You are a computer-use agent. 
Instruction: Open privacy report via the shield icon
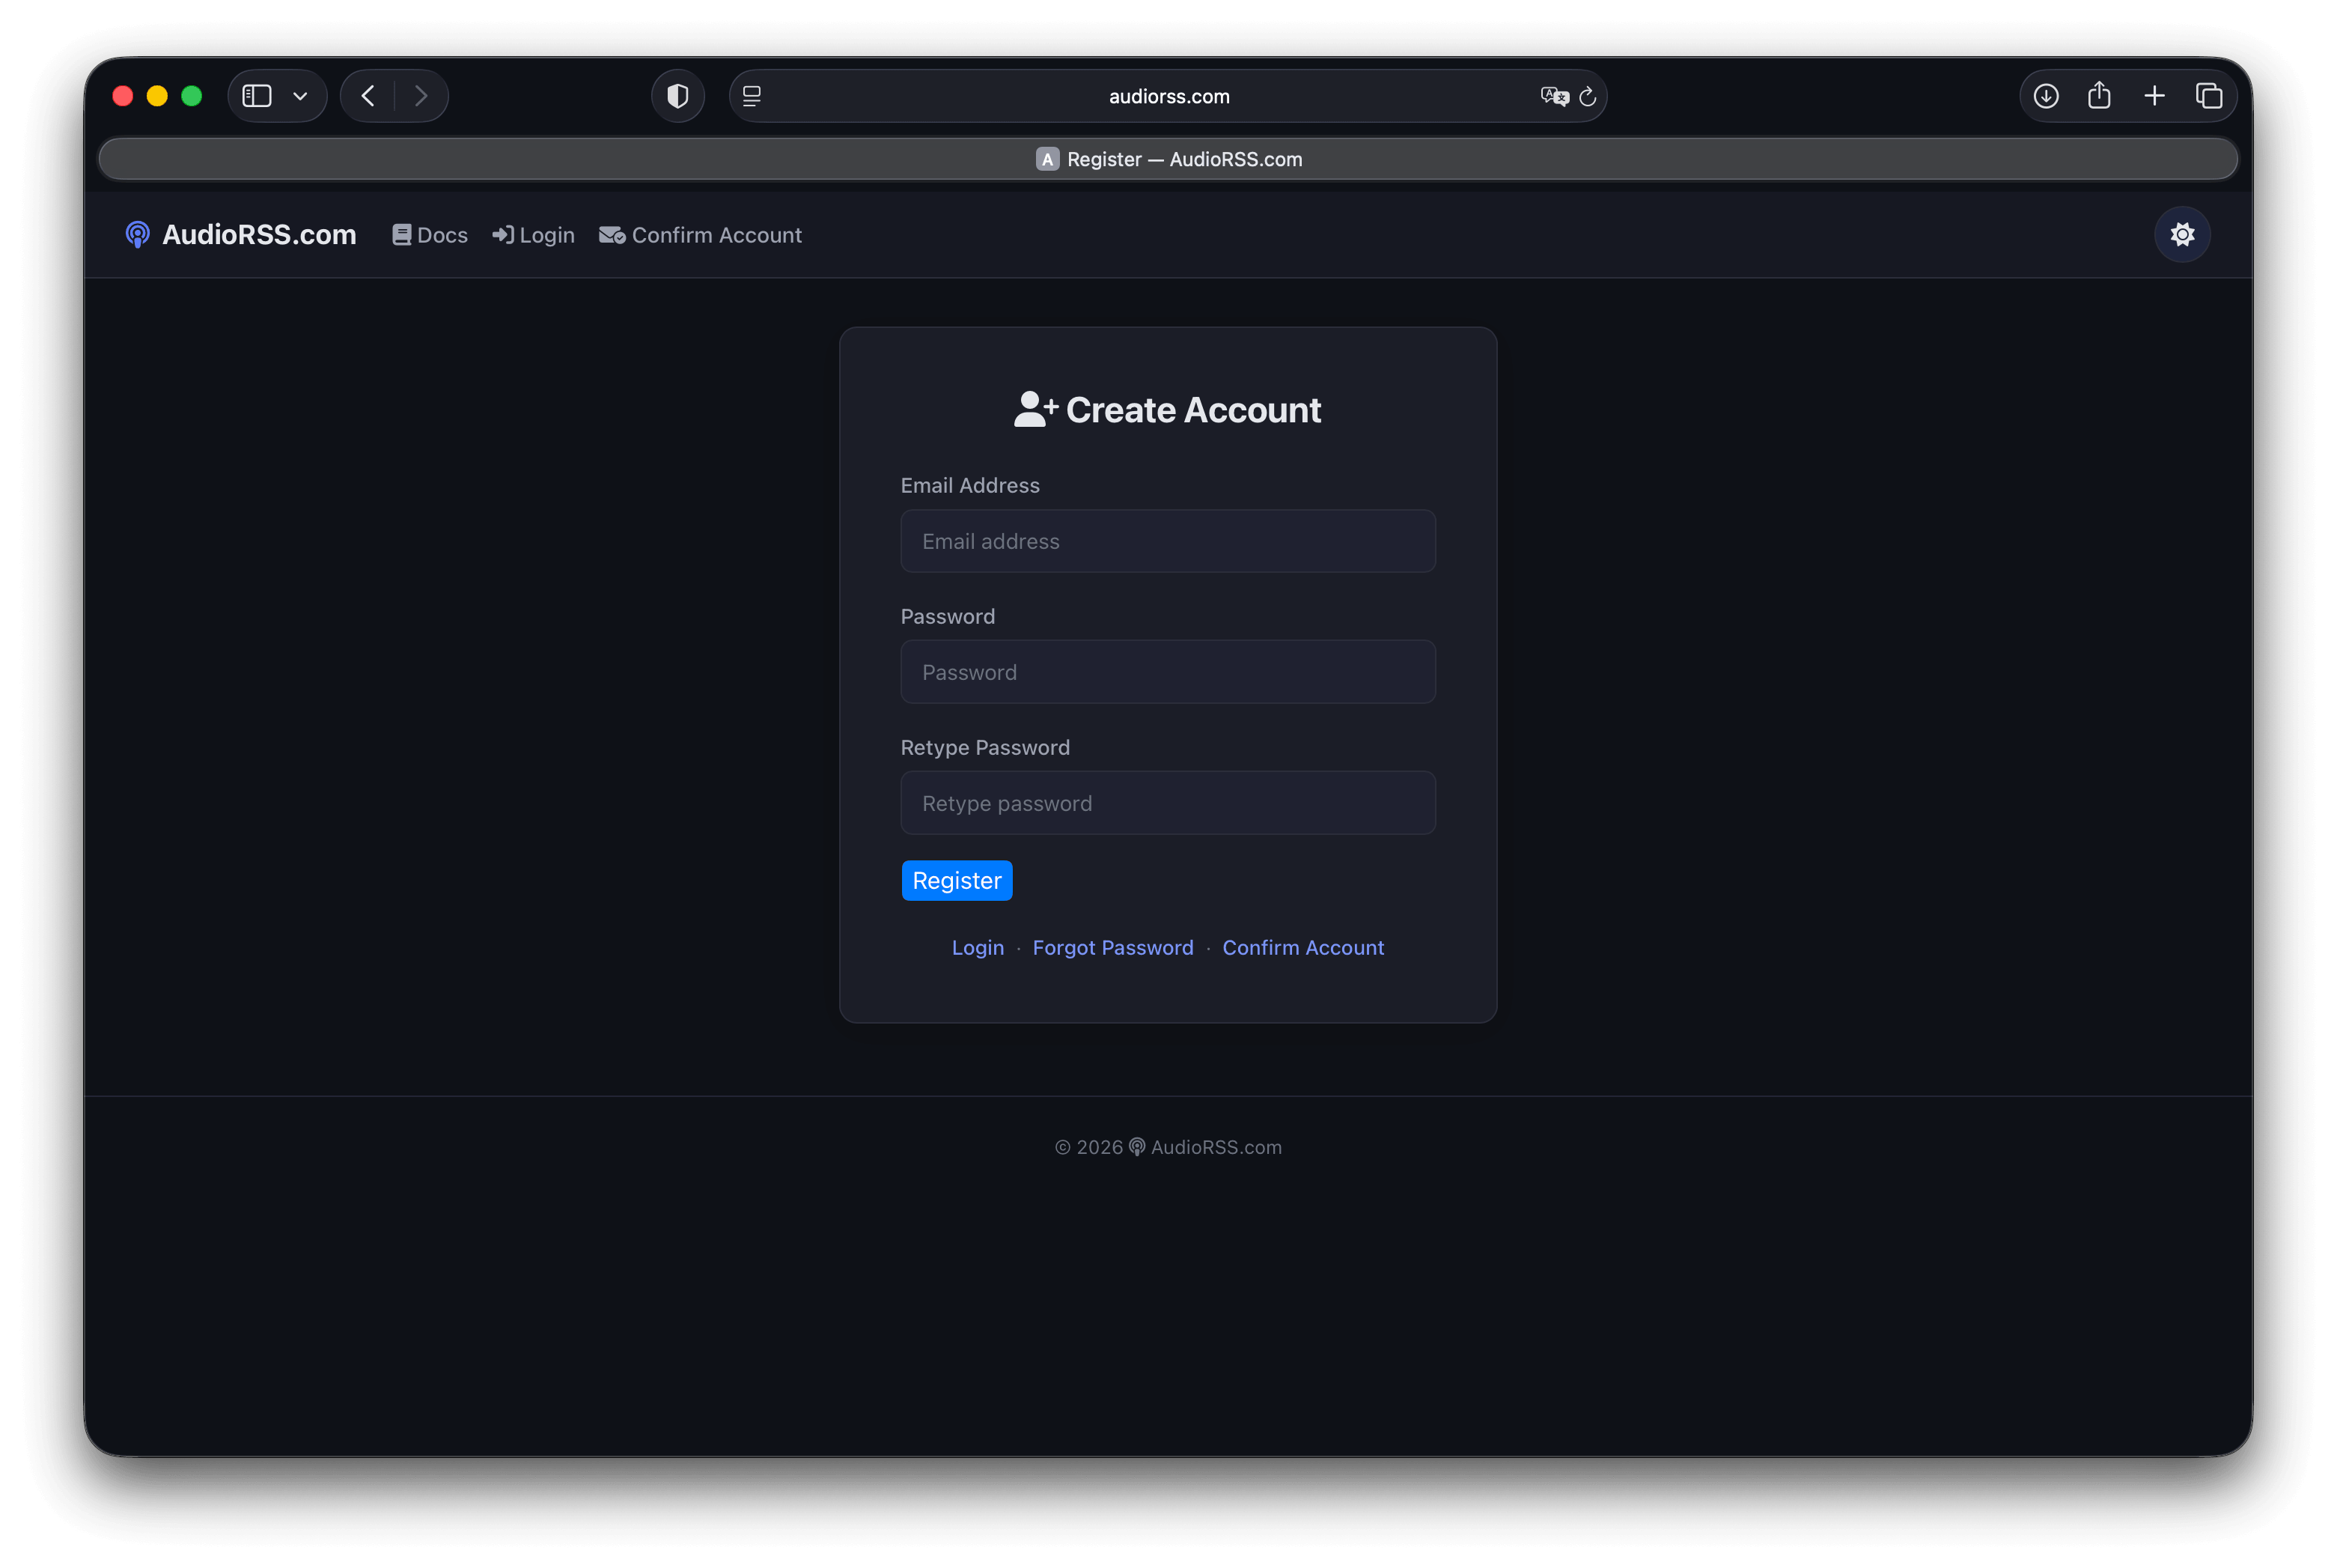[677, 95]
